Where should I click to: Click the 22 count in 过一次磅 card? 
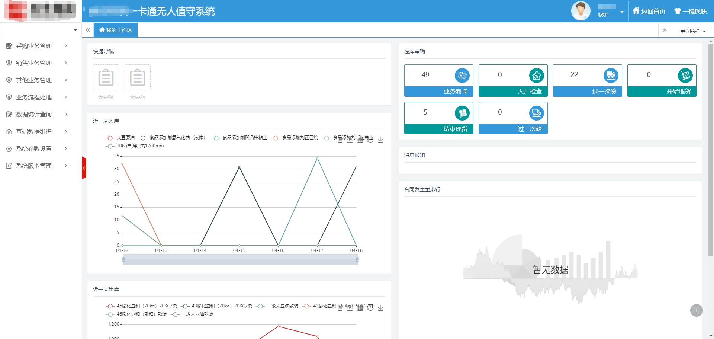tap(574, 75)
